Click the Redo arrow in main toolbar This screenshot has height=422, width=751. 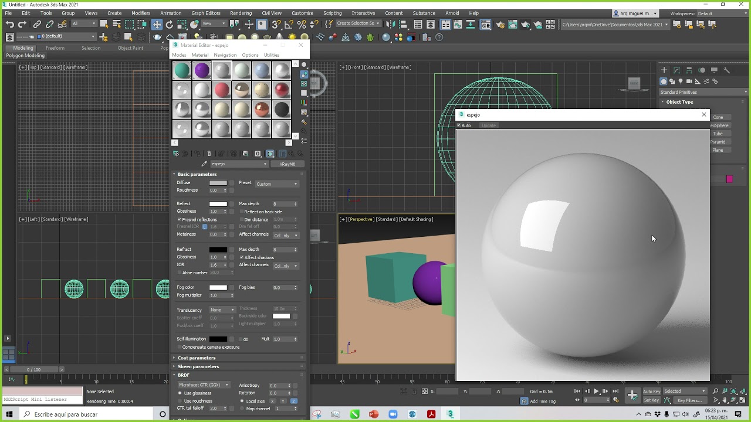point(22,24)
